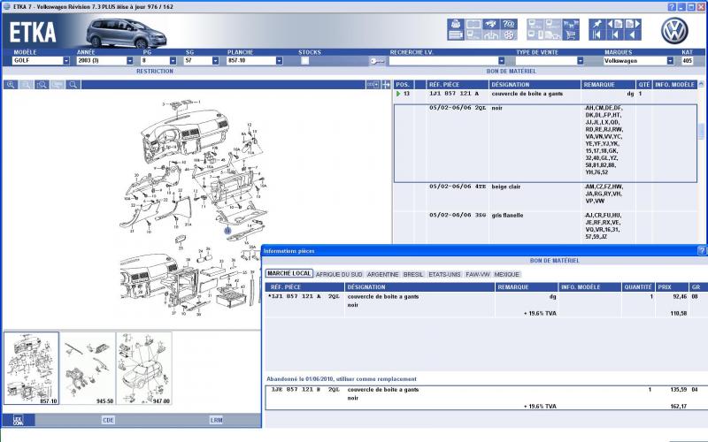The width and height of the screenshot is (708, 442).
Task: Click the title bar help question mark
Action: [672, 7]
